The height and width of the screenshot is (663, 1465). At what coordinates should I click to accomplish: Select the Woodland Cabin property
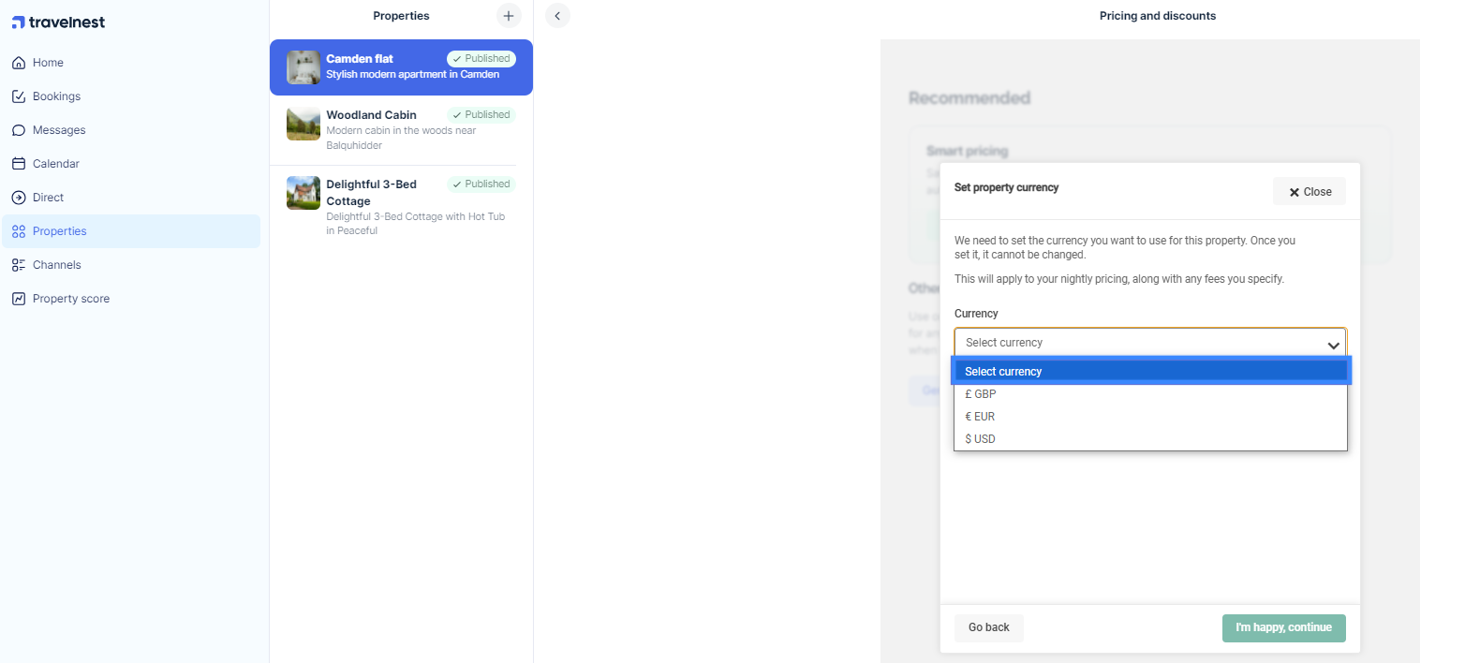point(401,130)
